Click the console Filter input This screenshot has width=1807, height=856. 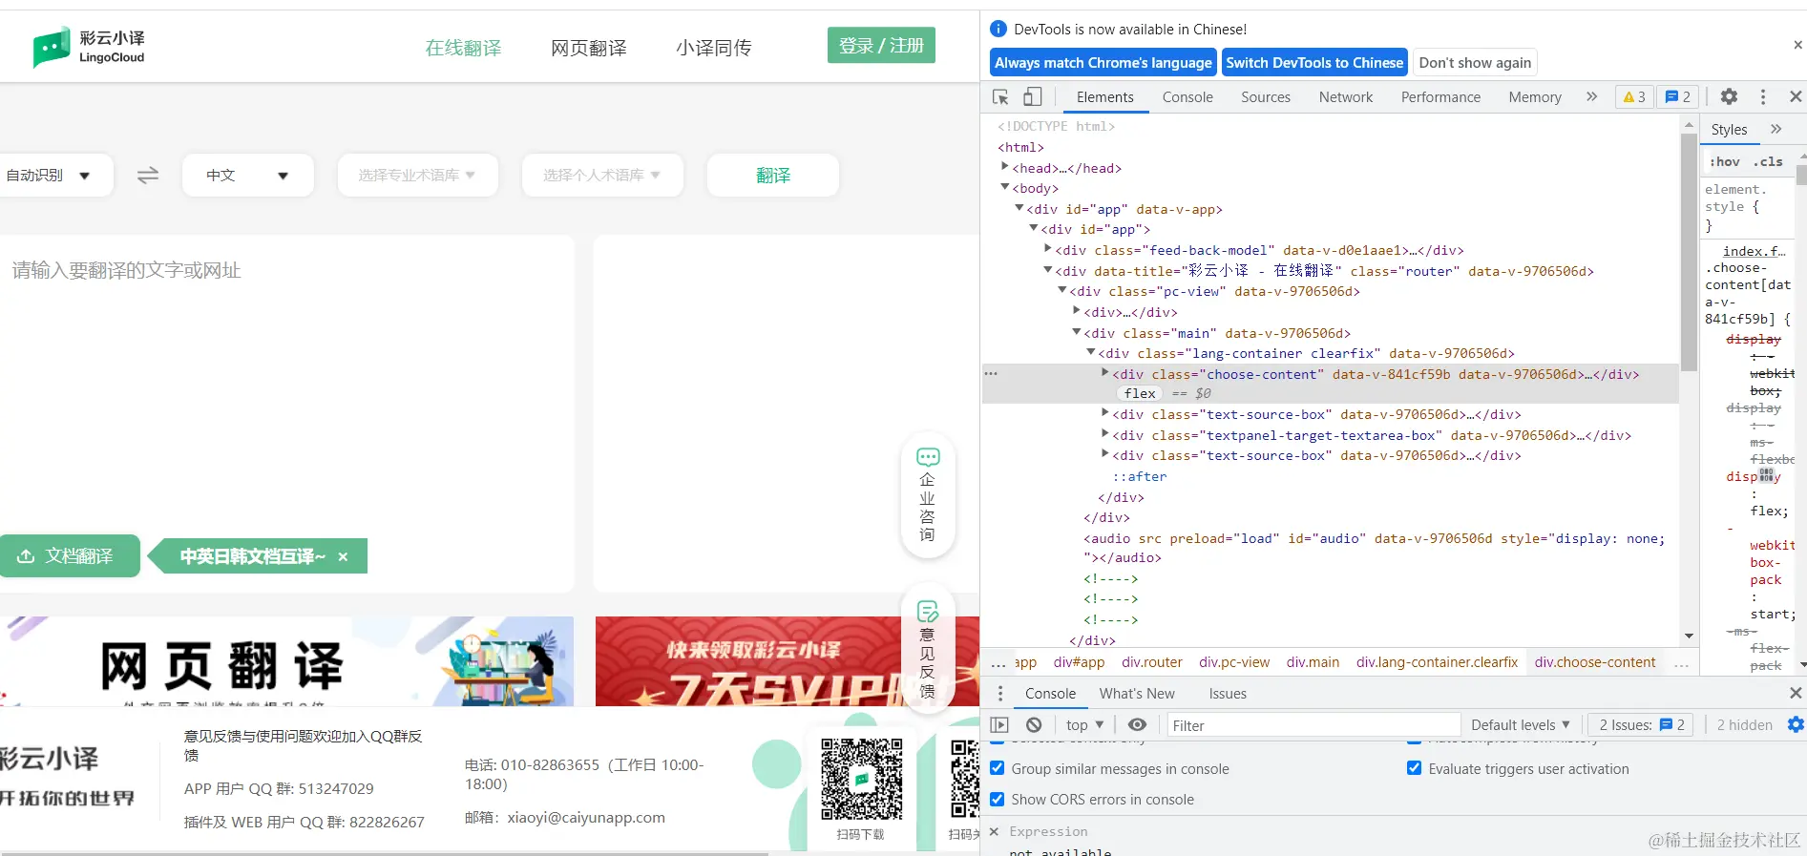[1313, 725]
